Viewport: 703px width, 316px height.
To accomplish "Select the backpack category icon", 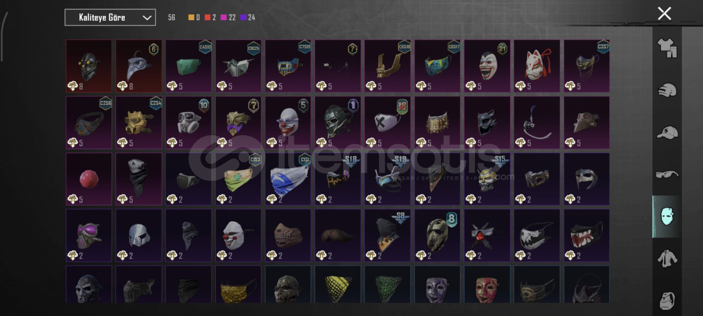I will pos(667,301).
